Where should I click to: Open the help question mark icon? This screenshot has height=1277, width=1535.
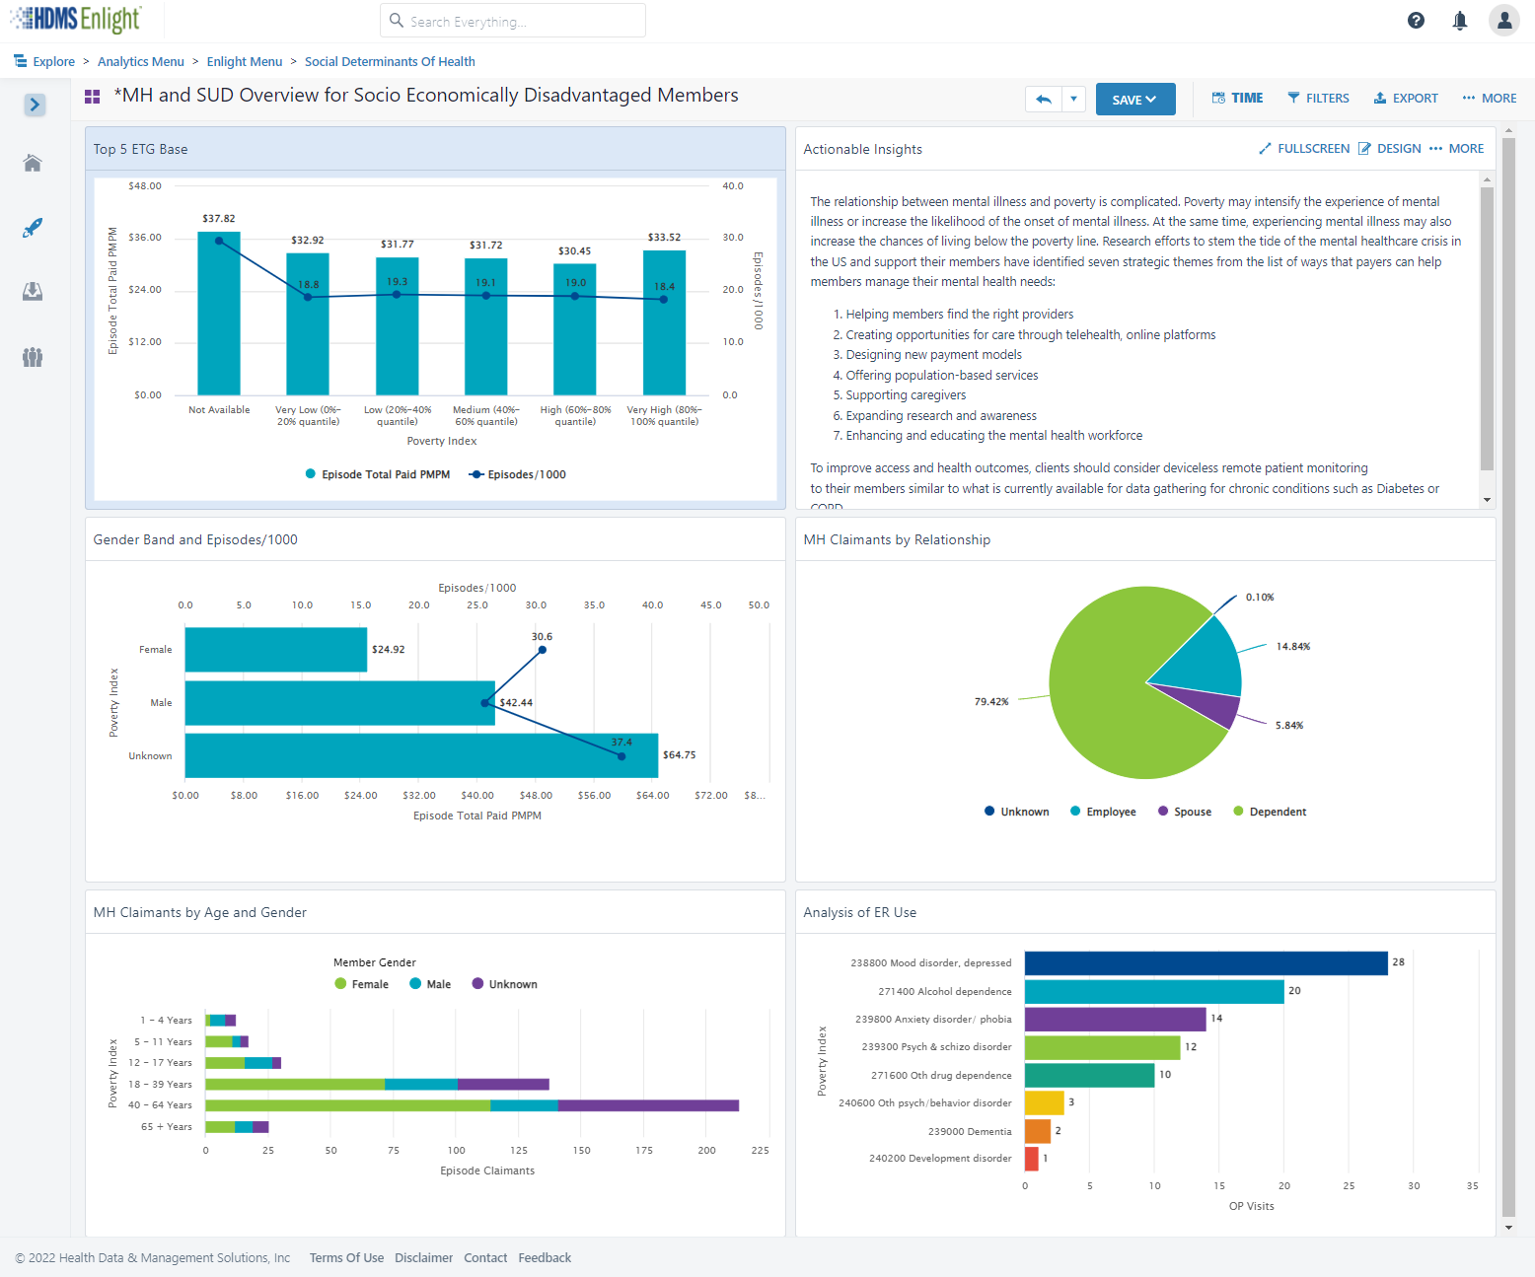pyautogui.click(x=1416, y=21)
